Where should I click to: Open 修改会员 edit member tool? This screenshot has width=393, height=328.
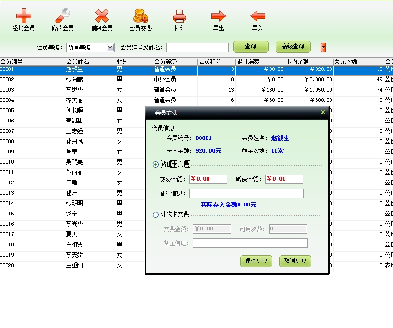[62, 17]
